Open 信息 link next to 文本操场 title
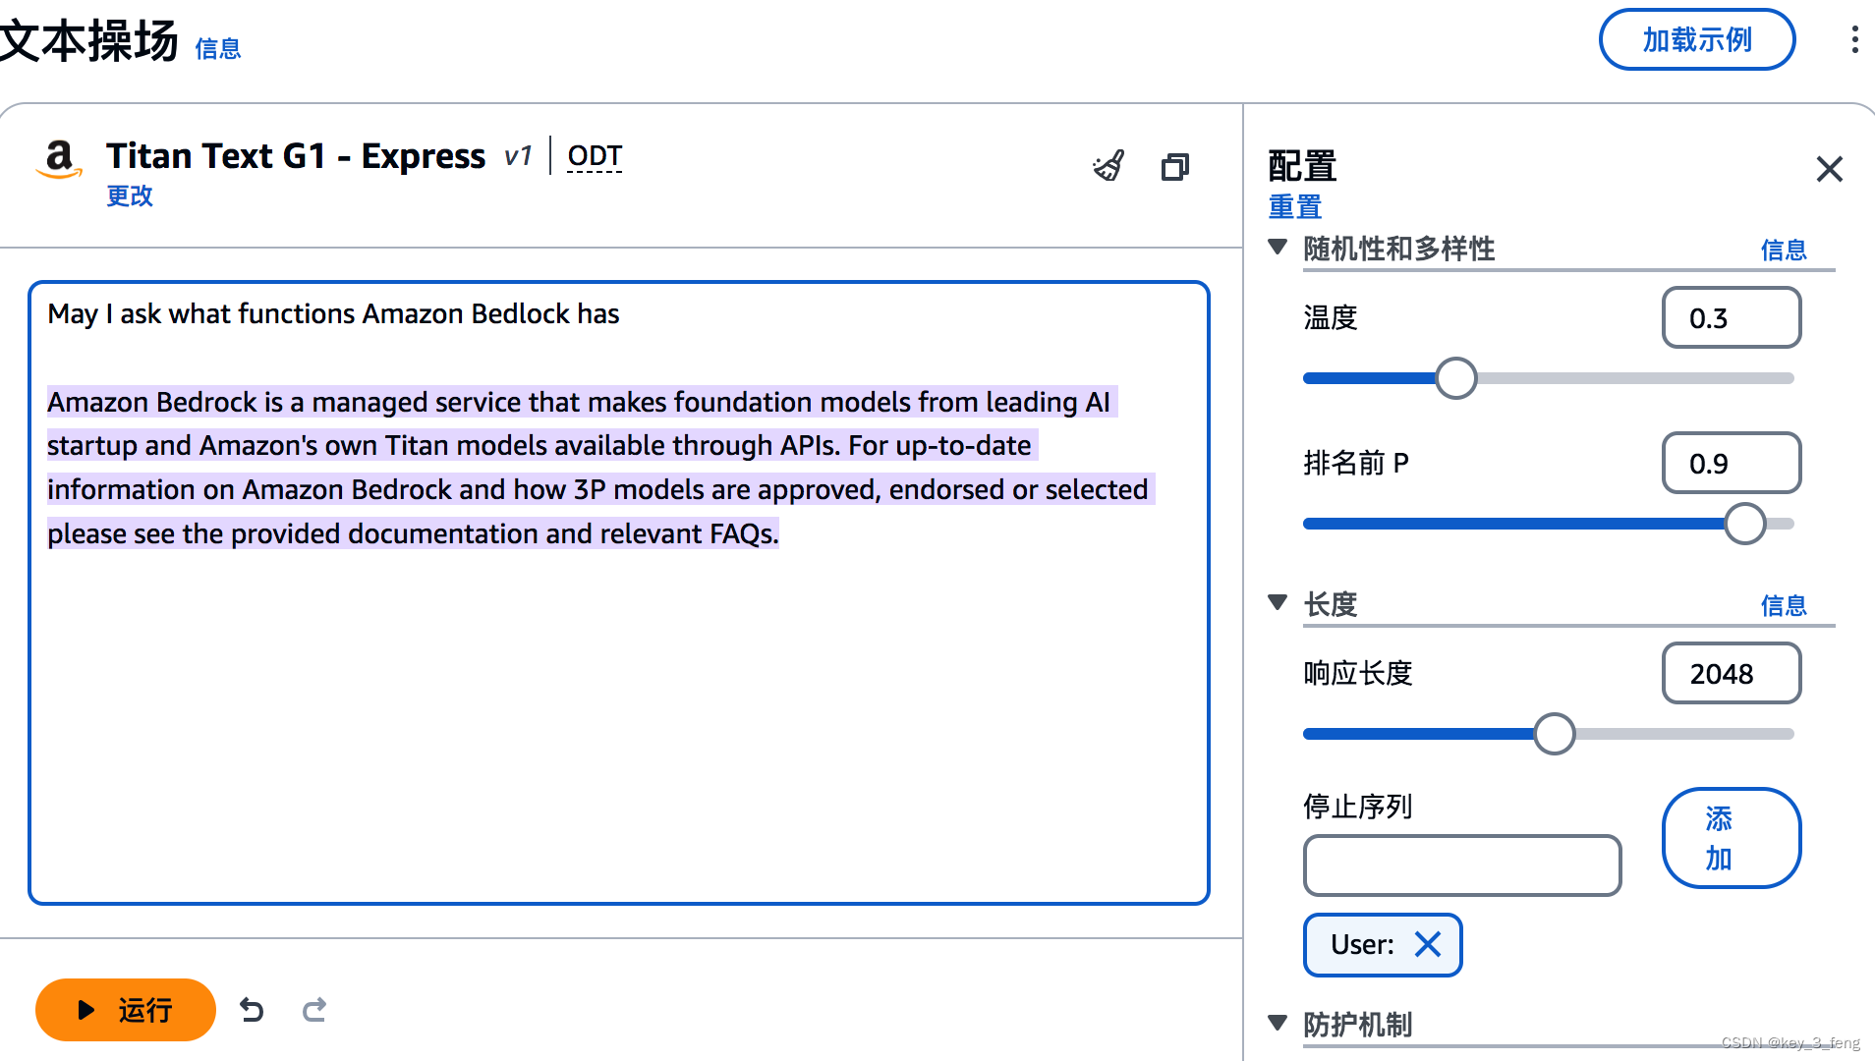 tap(218, 49)
